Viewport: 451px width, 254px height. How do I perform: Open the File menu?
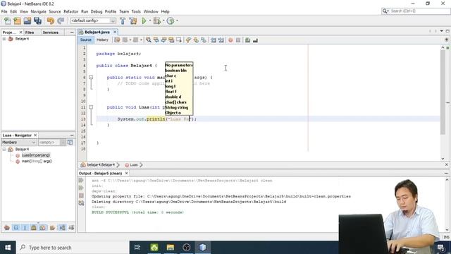coord(4,11)
